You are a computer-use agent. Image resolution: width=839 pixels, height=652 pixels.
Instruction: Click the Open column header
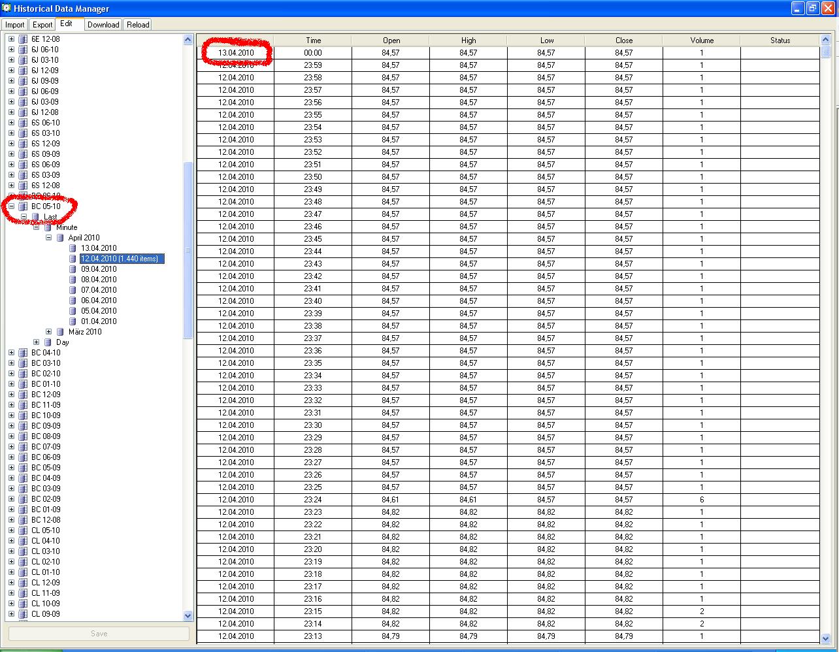(391, 41)
